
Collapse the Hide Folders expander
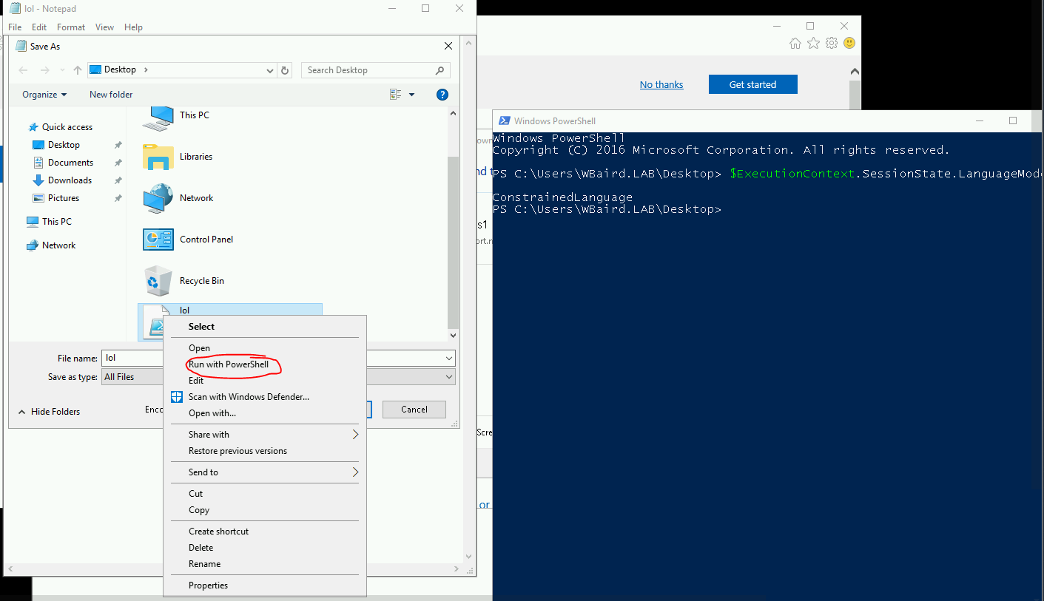point(49,412)
